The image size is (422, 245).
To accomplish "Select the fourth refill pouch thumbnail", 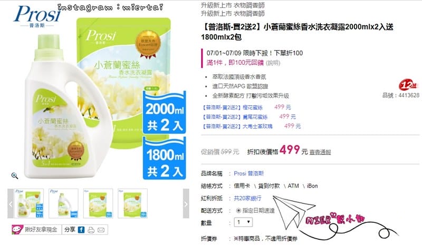I will tap(133, 203).
